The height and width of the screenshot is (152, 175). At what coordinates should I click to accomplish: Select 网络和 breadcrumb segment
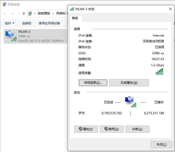(x=61, y=13)
